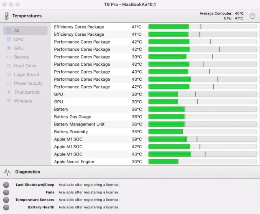This screenshot has height=214, width=260.
Task: Select the Logic Board category
Action: point(25,75)
